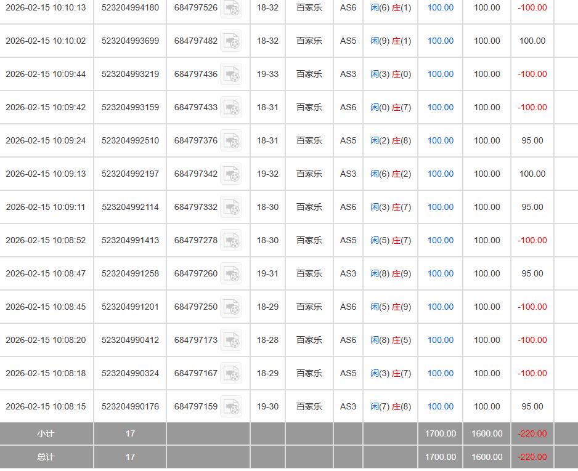Open the replay for round 684797332
The width and height of the screenshot is (578, 471).
pyautogui.click(x=231, y=207)
